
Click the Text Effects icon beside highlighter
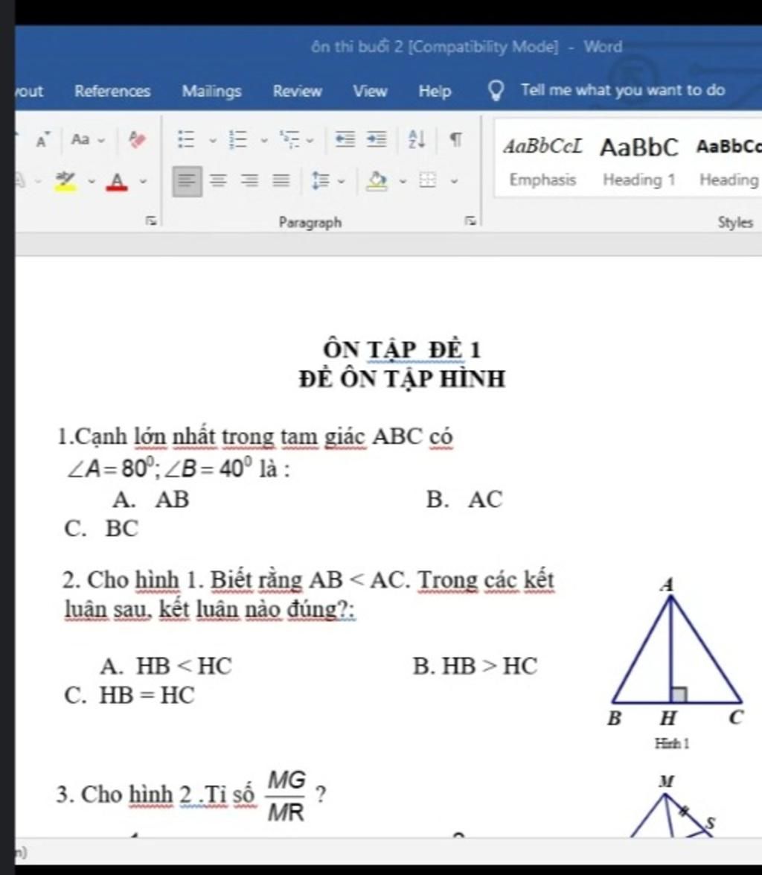point(21,182)
